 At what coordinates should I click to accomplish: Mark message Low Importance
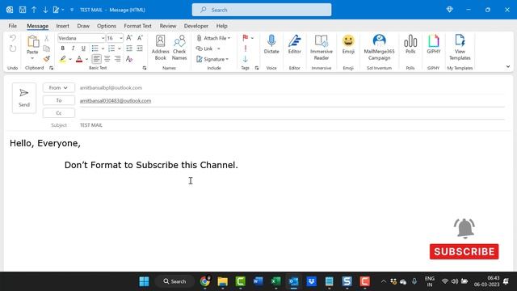coord(246,59)
